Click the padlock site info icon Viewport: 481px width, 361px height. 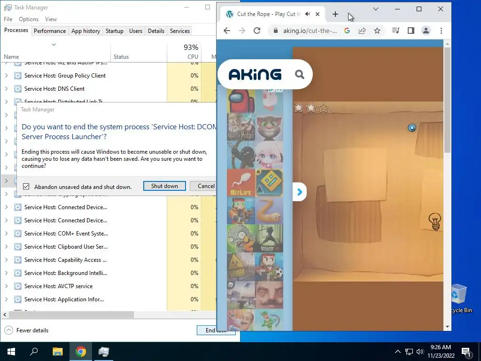point(275,31)
